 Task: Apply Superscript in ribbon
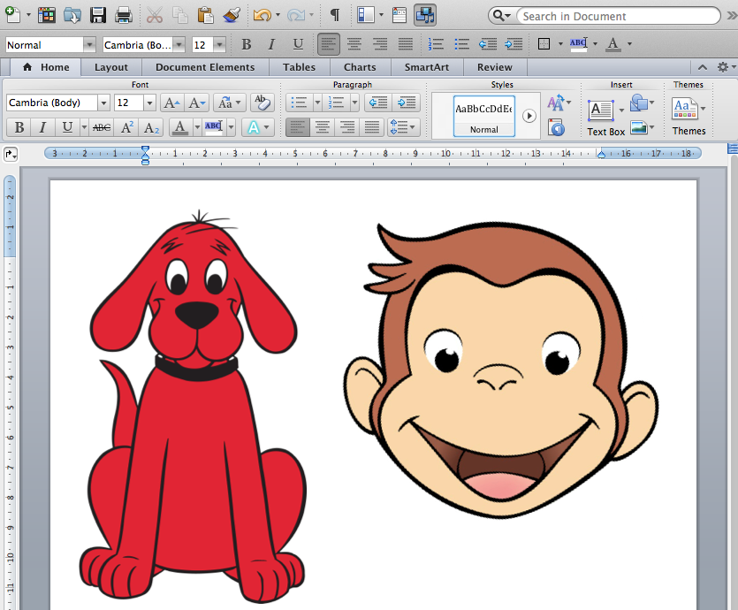(127, 127)
